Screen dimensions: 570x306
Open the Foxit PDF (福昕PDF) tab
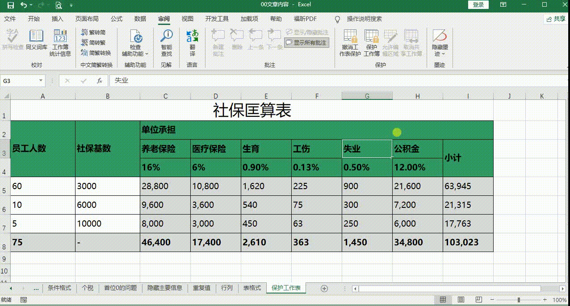[305, 19]
